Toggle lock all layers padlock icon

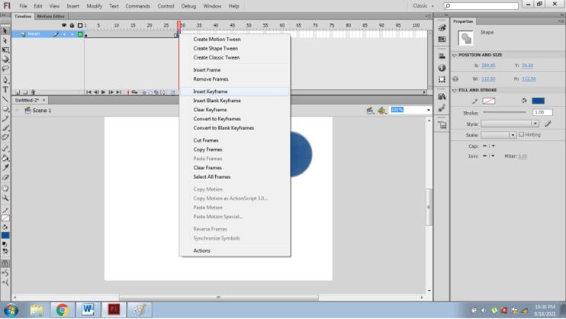click(x=72, y=25)
